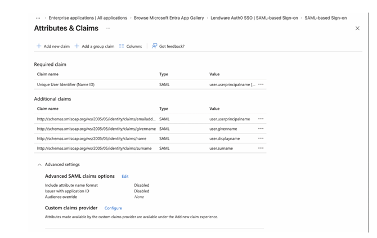Click the Add new claim plus icon

click(x=39, y=46)
